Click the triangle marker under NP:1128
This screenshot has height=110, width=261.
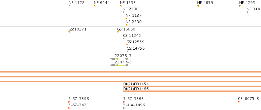point(69,6)
